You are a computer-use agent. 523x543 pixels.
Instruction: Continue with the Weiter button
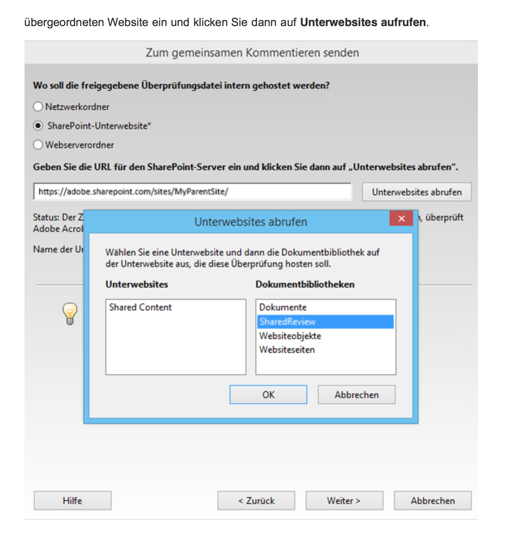[x=344, y=501]
